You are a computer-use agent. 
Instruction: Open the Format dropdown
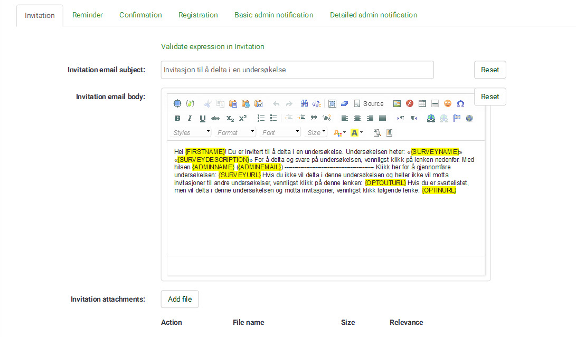click(236, 132)
